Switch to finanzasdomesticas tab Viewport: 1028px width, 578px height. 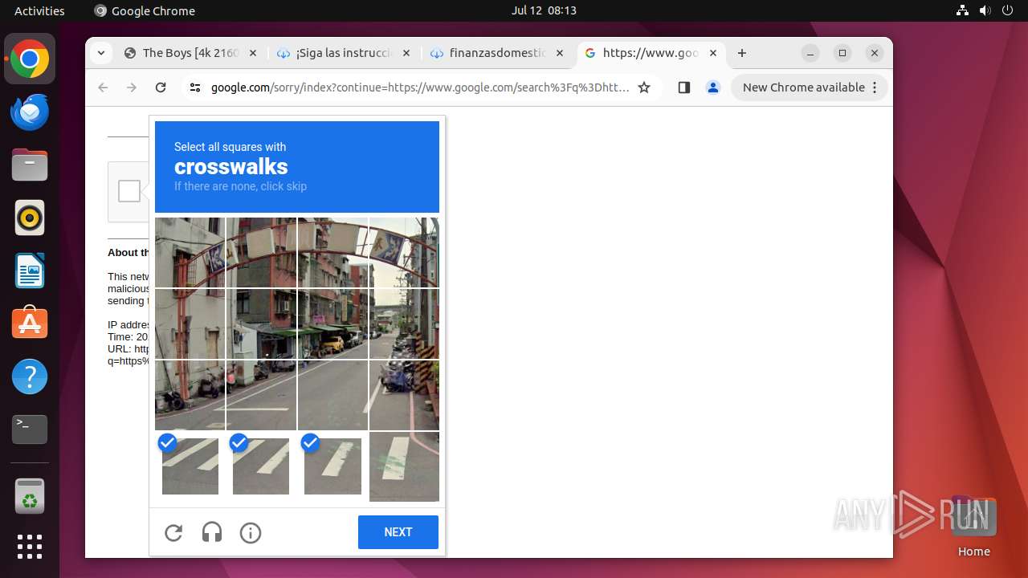click(x=497, y=53)
